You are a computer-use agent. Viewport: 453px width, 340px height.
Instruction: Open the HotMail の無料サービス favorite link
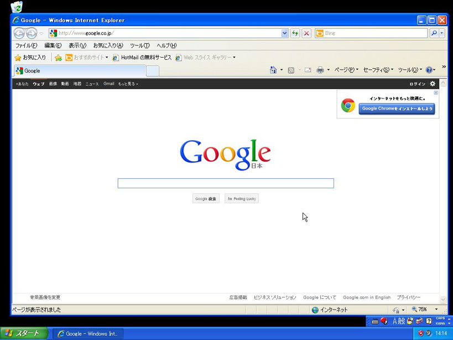coord(142,58)
